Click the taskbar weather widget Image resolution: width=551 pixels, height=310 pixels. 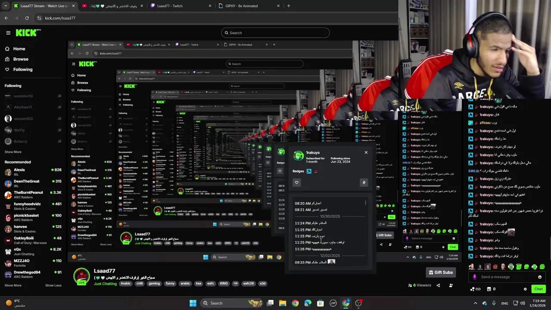pos(16,303)
